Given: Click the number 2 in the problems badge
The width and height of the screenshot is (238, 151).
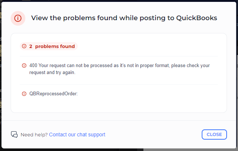Looking at the screenshot, I should (31, 47).
